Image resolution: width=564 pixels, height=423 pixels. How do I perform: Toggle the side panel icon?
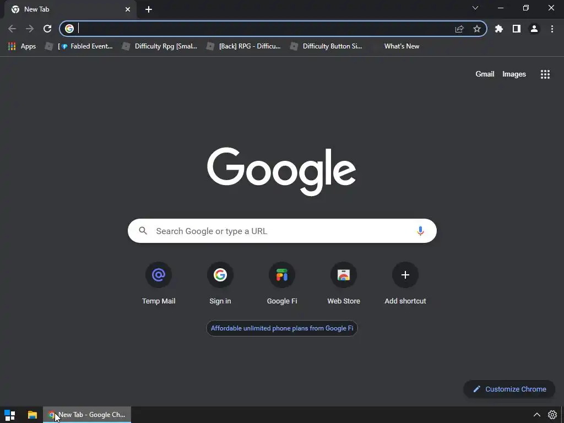click(517, 29)
